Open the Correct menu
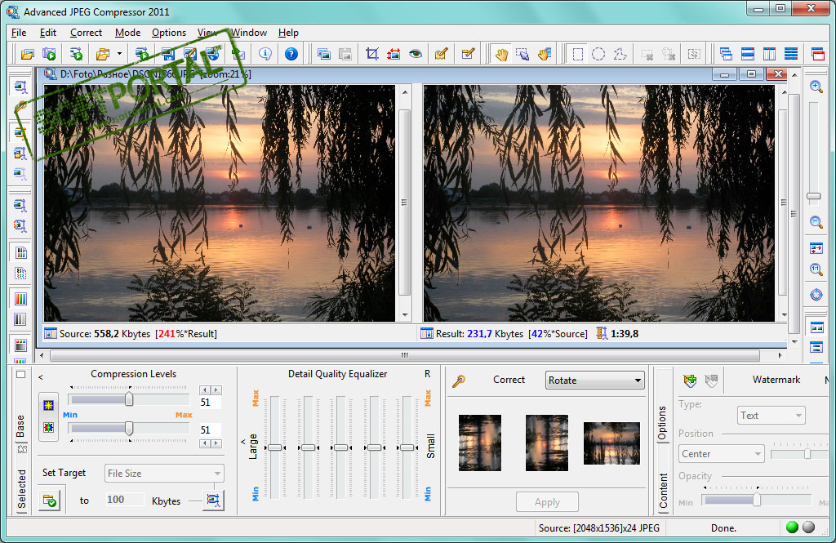The height and width of the screenshot is (543, 836). pyautogui.click(x=86, y=33)
